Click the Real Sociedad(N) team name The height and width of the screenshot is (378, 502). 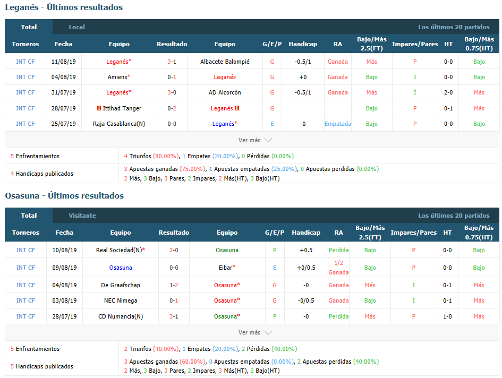(119, 250)
